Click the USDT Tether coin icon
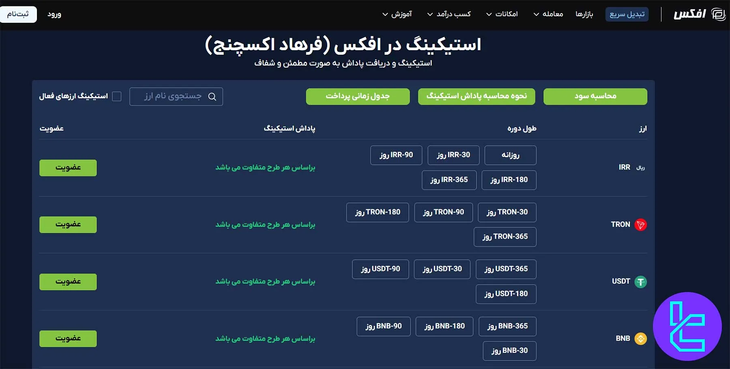Image resolution: width=730 pixels, height=369 pixels. click(641, 282)
